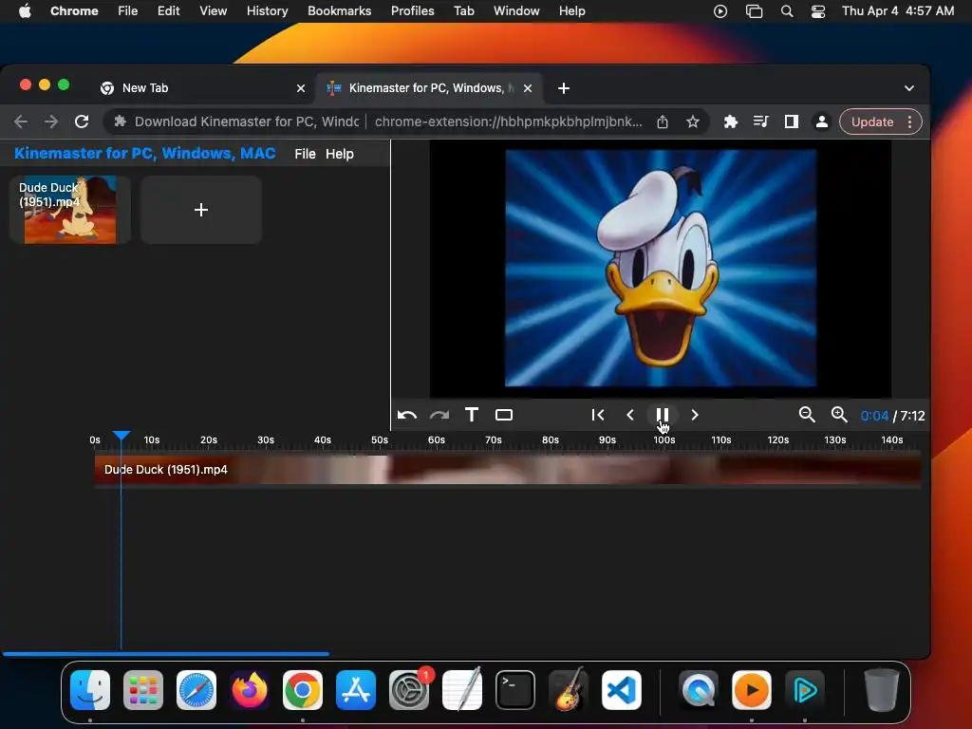Open Chrome extensions puzzle icon
The image size is (972, 729).
point(731,121)
